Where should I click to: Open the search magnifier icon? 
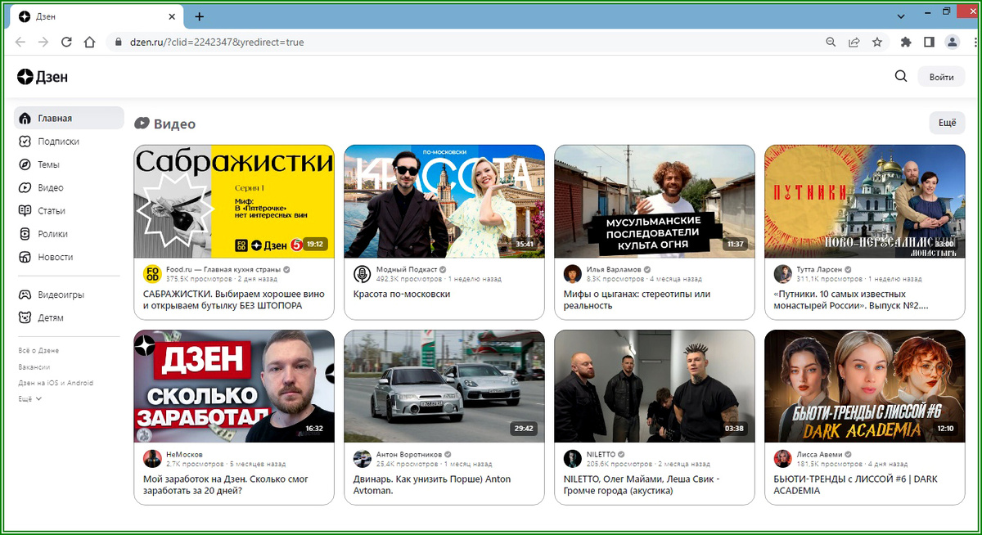coord(901,77)
